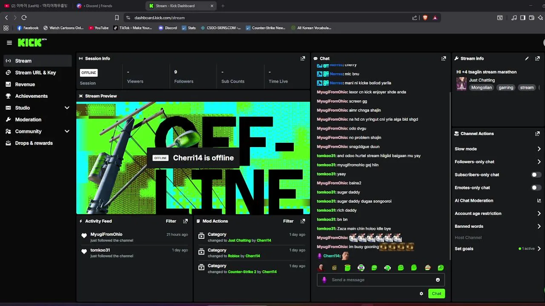Open the Just Chatting category link
The height and width of the screenshot is (306, 545).
coord(239,241)
